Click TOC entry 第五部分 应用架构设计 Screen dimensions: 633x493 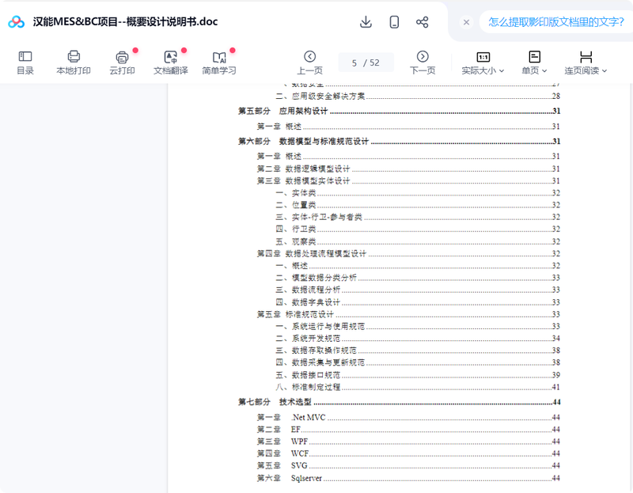click(399, 111)
